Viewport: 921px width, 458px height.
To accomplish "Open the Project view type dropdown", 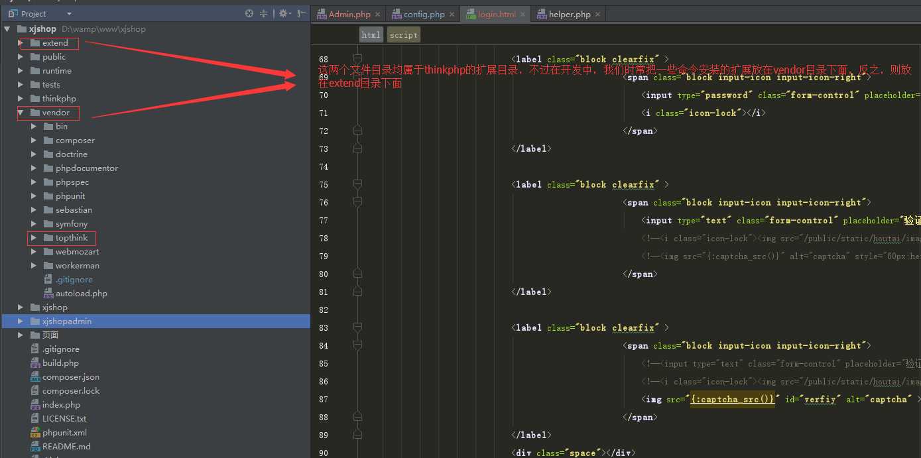I will click(x=69, y=13).
